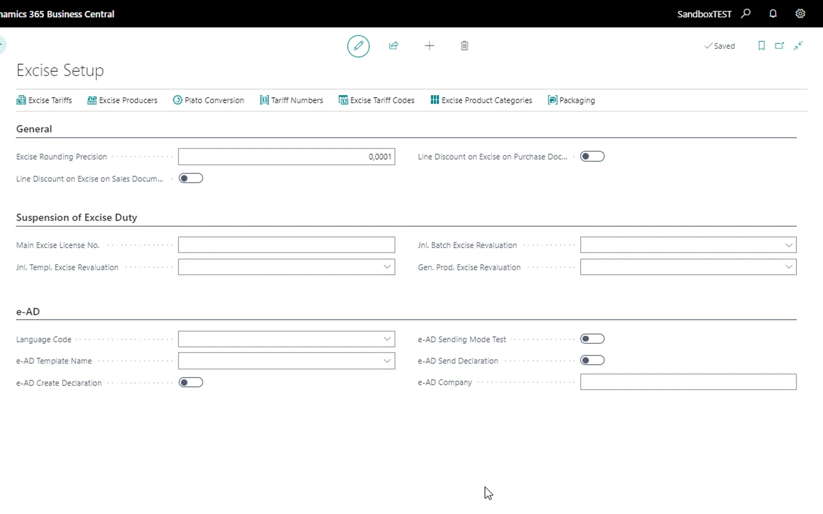Open Excise Producers action
823x514 pixels.
click(122, 100)
